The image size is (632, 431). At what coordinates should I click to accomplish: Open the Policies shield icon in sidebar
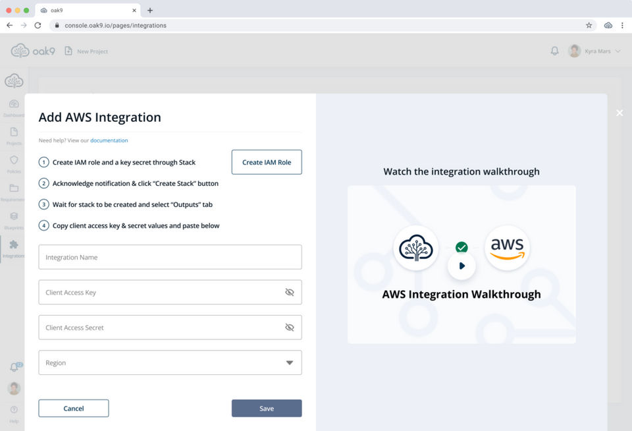pos(14,160)
